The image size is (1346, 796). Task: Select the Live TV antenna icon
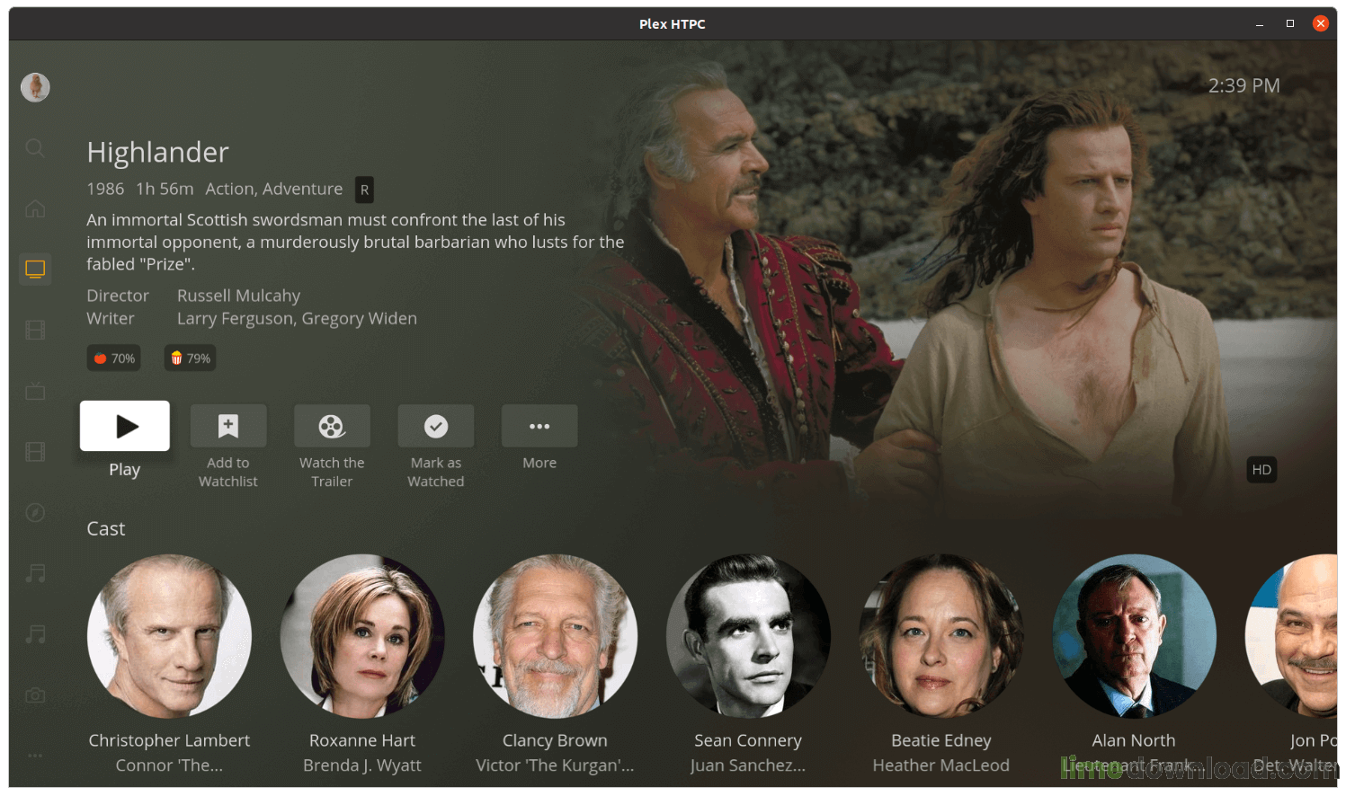pos(35,391)
